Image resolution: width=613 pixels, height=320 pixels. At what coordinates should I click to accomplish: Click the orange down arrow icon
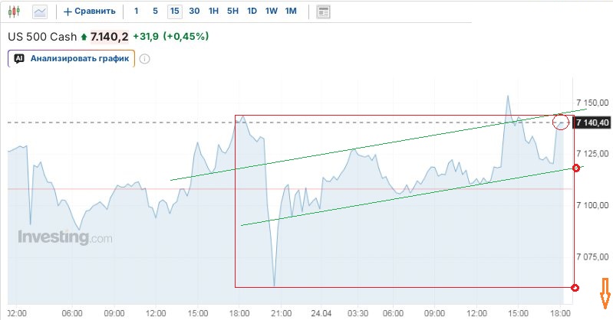click(x=605, y=292)
